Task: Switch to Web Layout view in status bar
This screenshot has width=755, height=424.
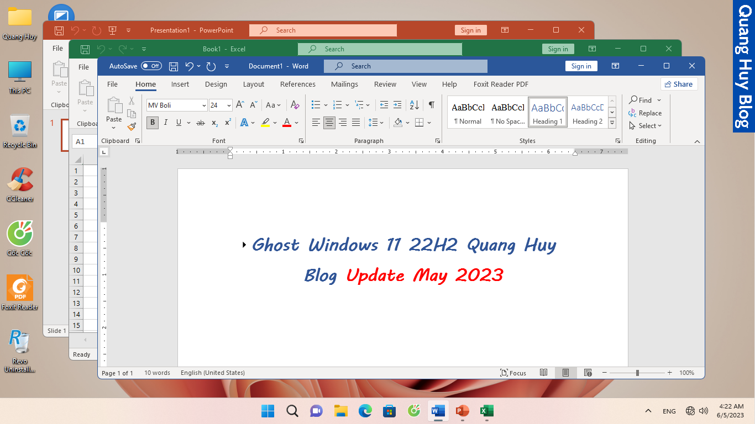Action: tap(588, 373)
